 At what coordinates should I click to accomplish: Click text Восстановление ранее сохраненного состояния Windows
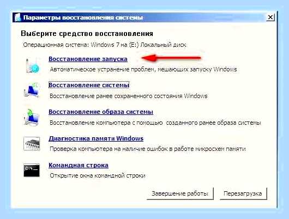tap(129, 96)
